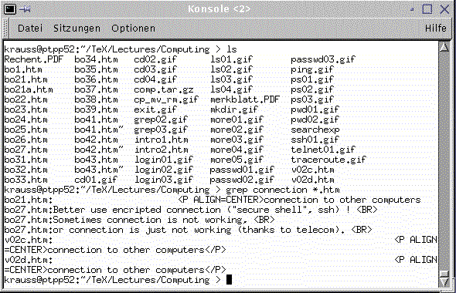Click the merkblatt.PDF filename in listing

(244, 99)
